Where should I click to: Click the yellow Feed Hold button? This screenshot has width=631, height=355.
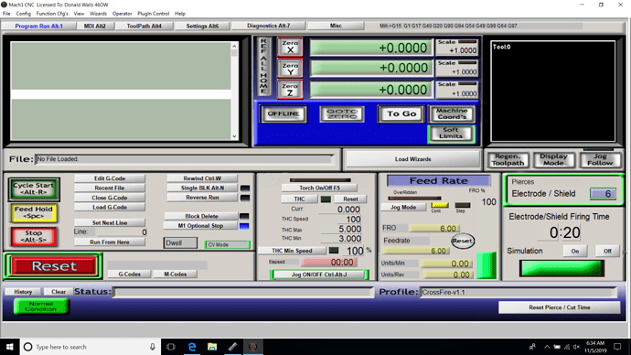coord(34,212)
